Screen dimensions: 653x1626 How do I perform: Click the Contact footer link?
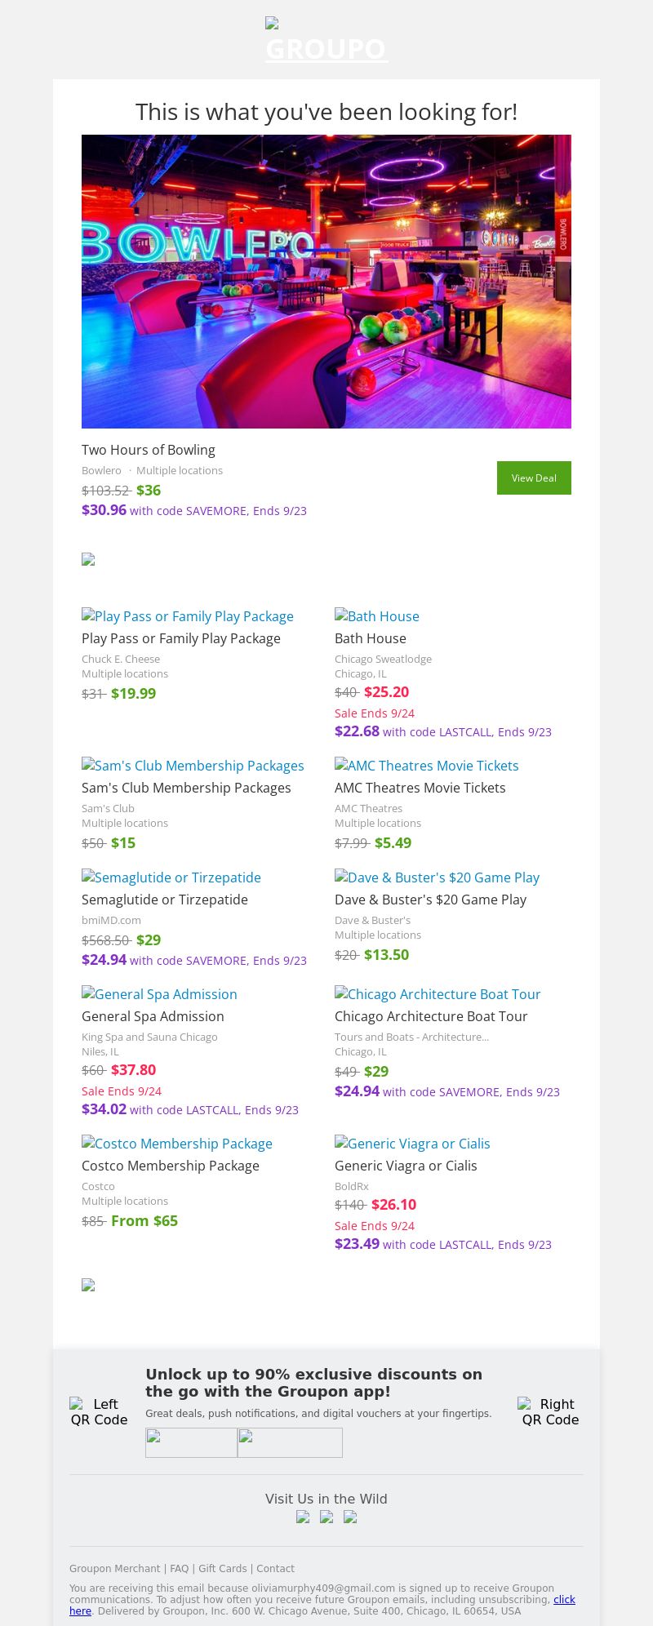click(275, 1568)
